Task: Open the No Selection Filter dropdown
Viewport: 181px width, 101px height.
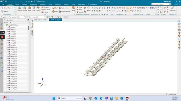Action: [x=17, y=17]
